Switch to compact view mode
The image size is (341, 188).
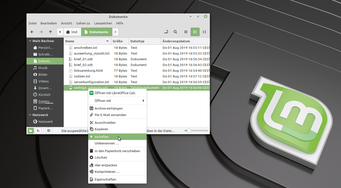point(204,32)
